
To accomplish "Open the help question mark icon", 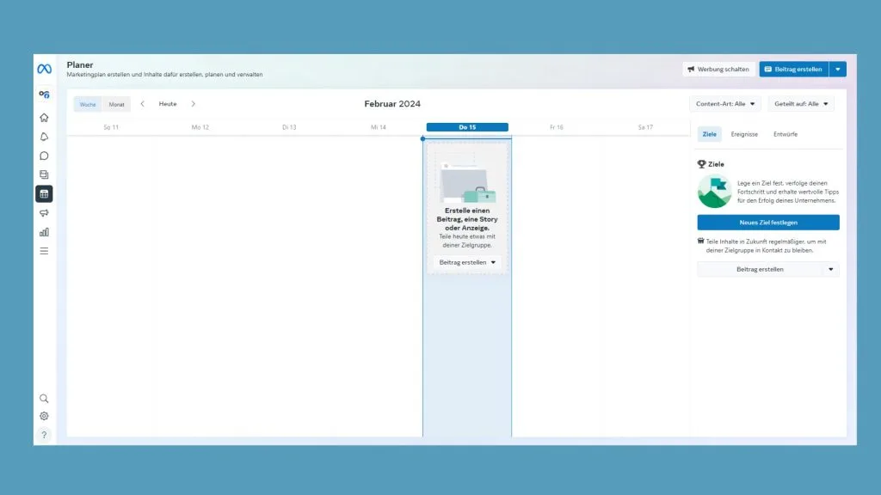I will coord(44,435).
